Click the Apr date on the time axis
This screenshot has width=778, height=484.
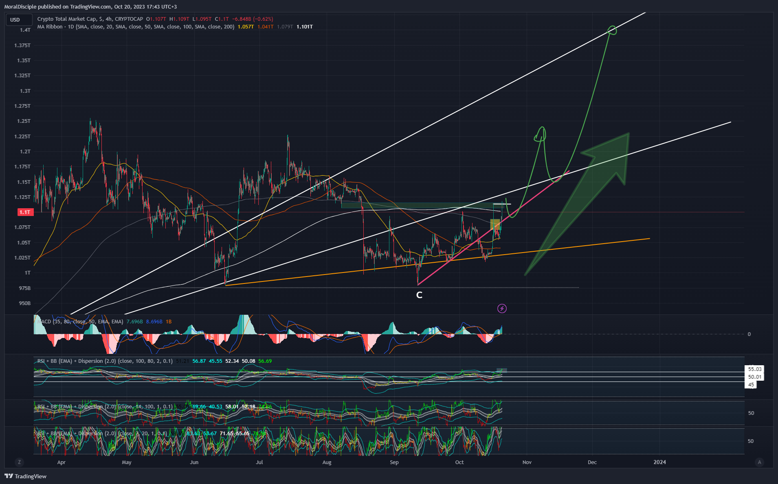click(62, 462)
